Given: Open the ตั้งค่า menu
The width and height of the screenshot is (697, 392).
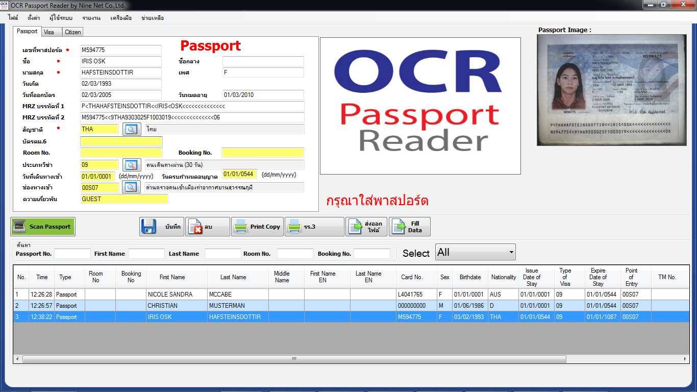Looking at the screenshot, I should click(34, 18).
